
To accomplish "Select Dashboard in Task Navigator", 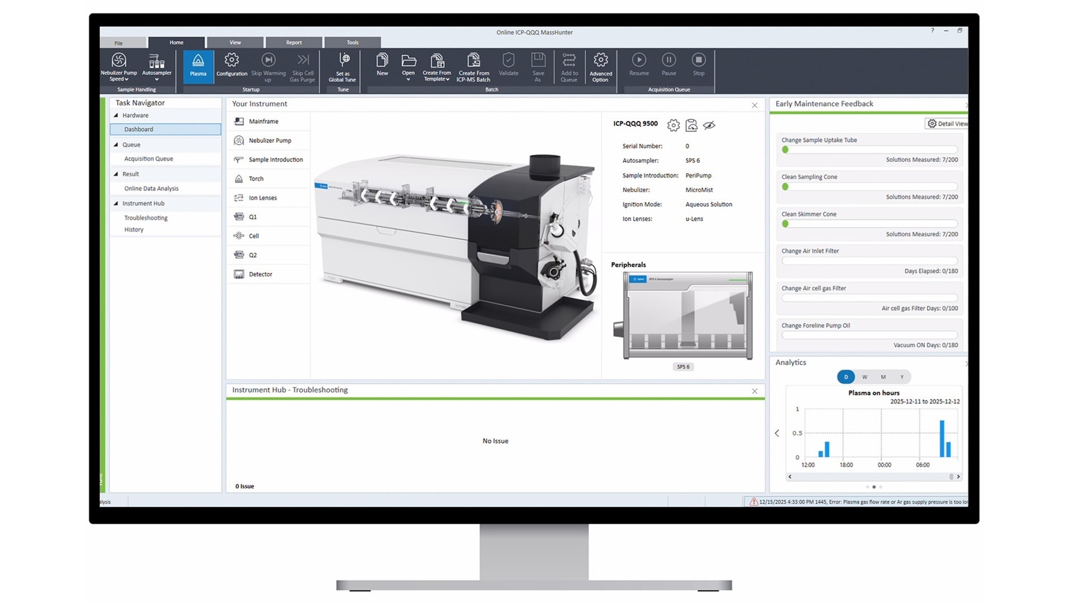I will 166,129.
